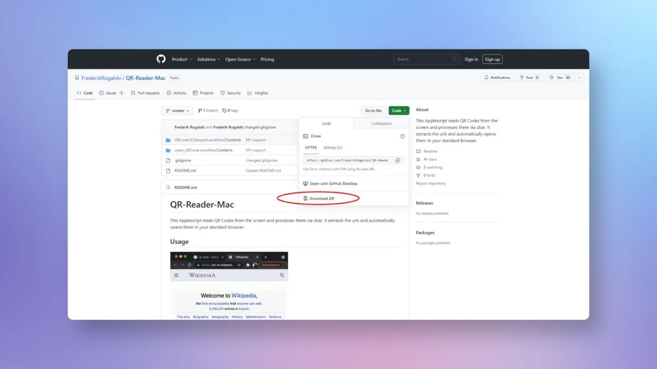Open 'M1 support' message for open_QRCode.workflow
This screenshot has height=369, width=657.
tap(256, 150)
